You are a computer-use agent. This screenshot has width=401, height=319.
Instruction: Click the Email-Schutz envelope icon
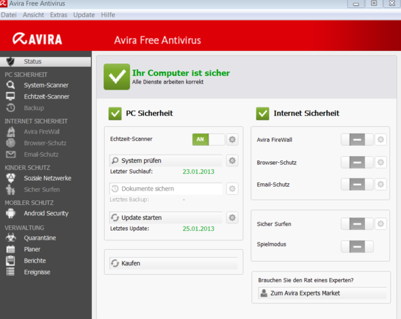(10, 154)
